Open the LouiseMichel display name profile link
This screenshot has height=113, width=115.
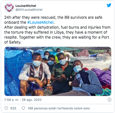[x=26, y=6]
